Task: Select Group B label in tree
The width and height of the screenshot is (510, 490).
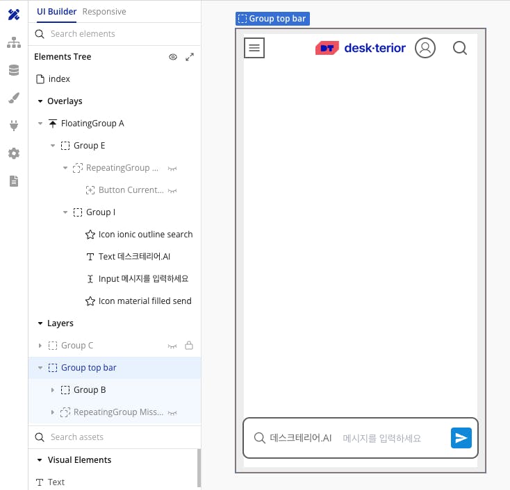Action: (x=90, y=390)
